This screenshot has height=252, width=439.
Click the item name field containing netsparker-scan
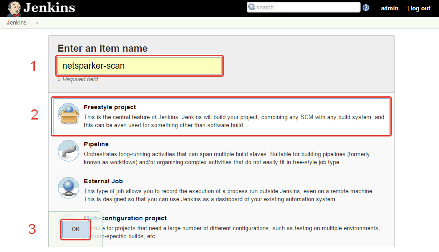[x=139, y=66]
